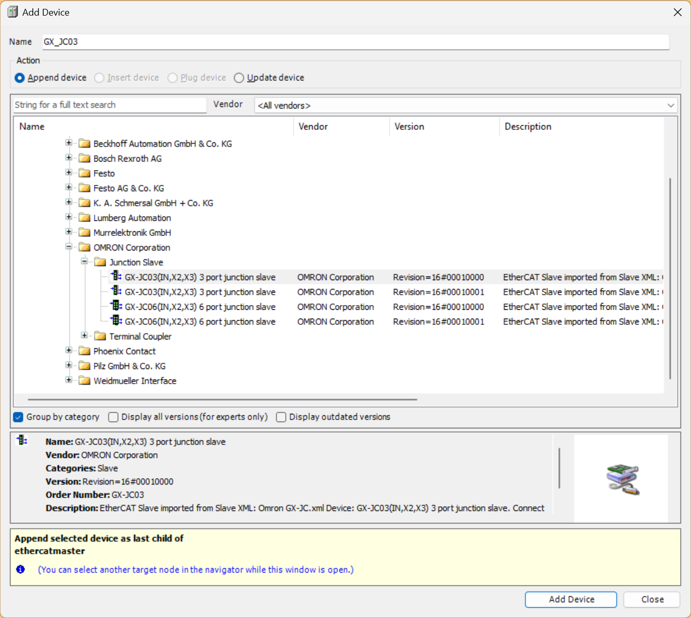Viewport: 691px width, 618px height.
Task: Click the full text search field
Action: [110, 105]
